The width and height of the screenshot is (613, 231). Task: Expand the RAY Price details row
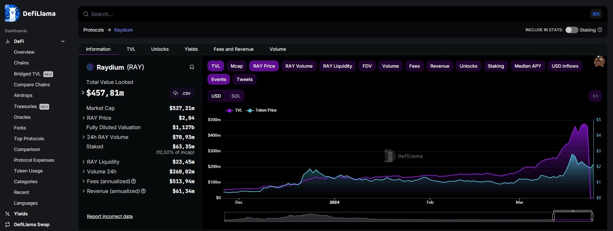click(84, 118)
